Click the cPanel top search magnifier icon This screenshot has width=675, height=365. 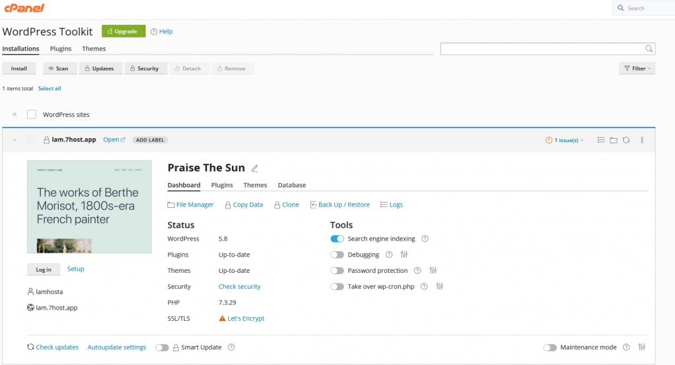(x=620, y=8)
